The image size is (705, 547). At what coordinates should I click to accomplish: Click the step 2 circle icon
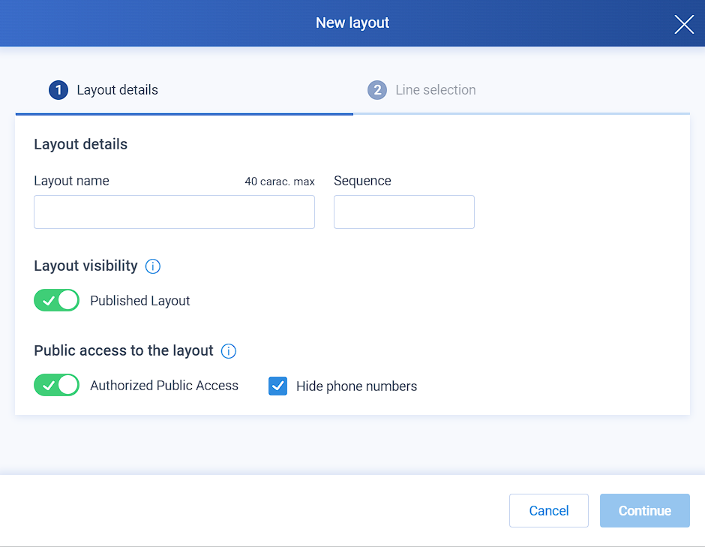point(377,90)
